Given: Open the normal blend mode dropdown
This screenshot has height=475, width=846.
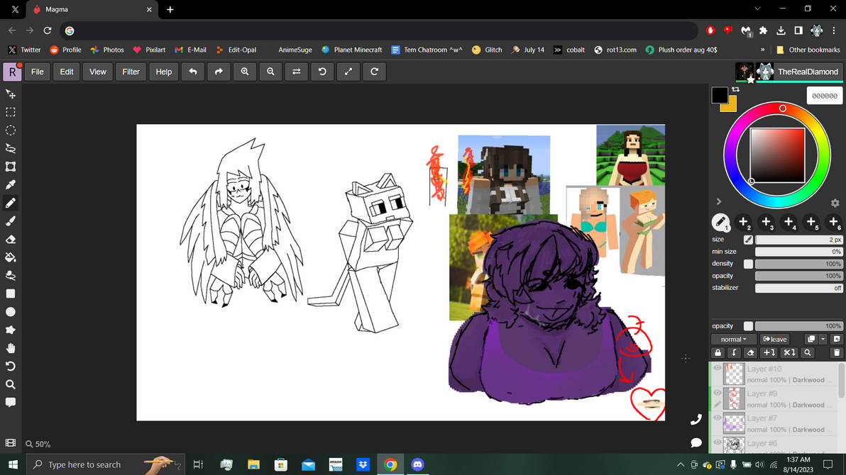Looking at the screenshot, I should click(x=734, y=339).
